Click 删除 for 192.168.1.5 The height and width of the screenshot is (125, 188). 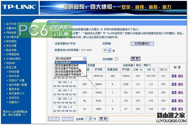coord(181,92)
